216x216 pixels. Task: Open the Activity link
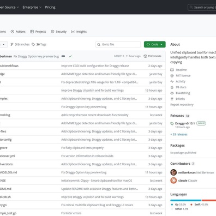pos(181,81)
